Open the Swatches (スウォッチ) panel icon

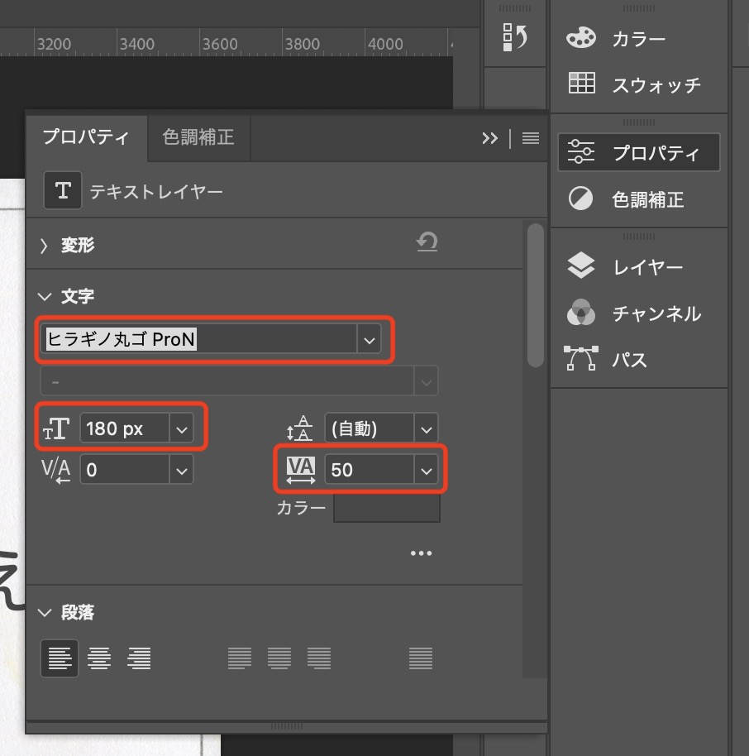coord(581,84)
